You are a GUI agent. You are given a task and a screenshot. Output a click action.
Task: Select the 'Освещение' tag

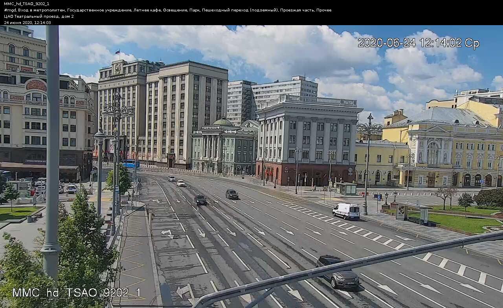[175, 10]
